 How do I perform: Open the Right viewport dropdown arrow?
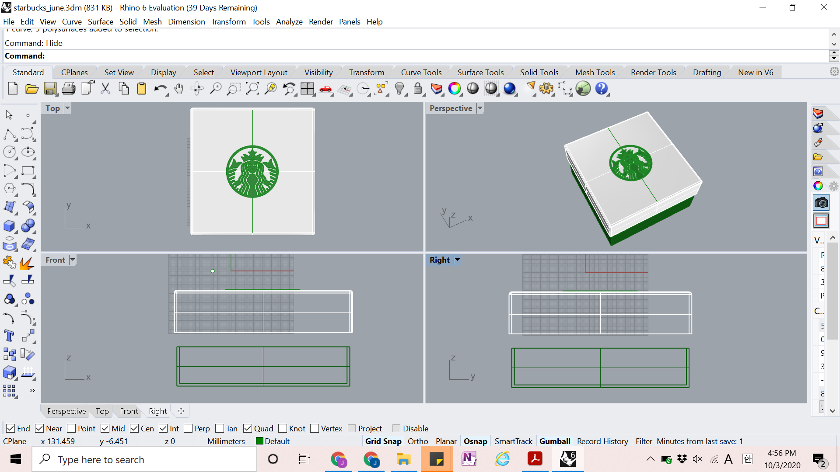(457, 260)
